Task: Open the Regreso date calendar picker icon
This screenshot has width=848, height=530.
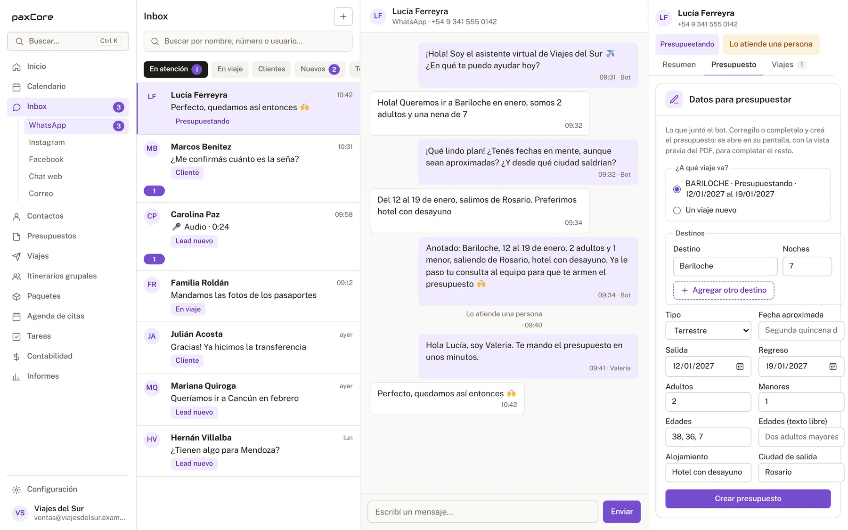Action: click(832, 367)
